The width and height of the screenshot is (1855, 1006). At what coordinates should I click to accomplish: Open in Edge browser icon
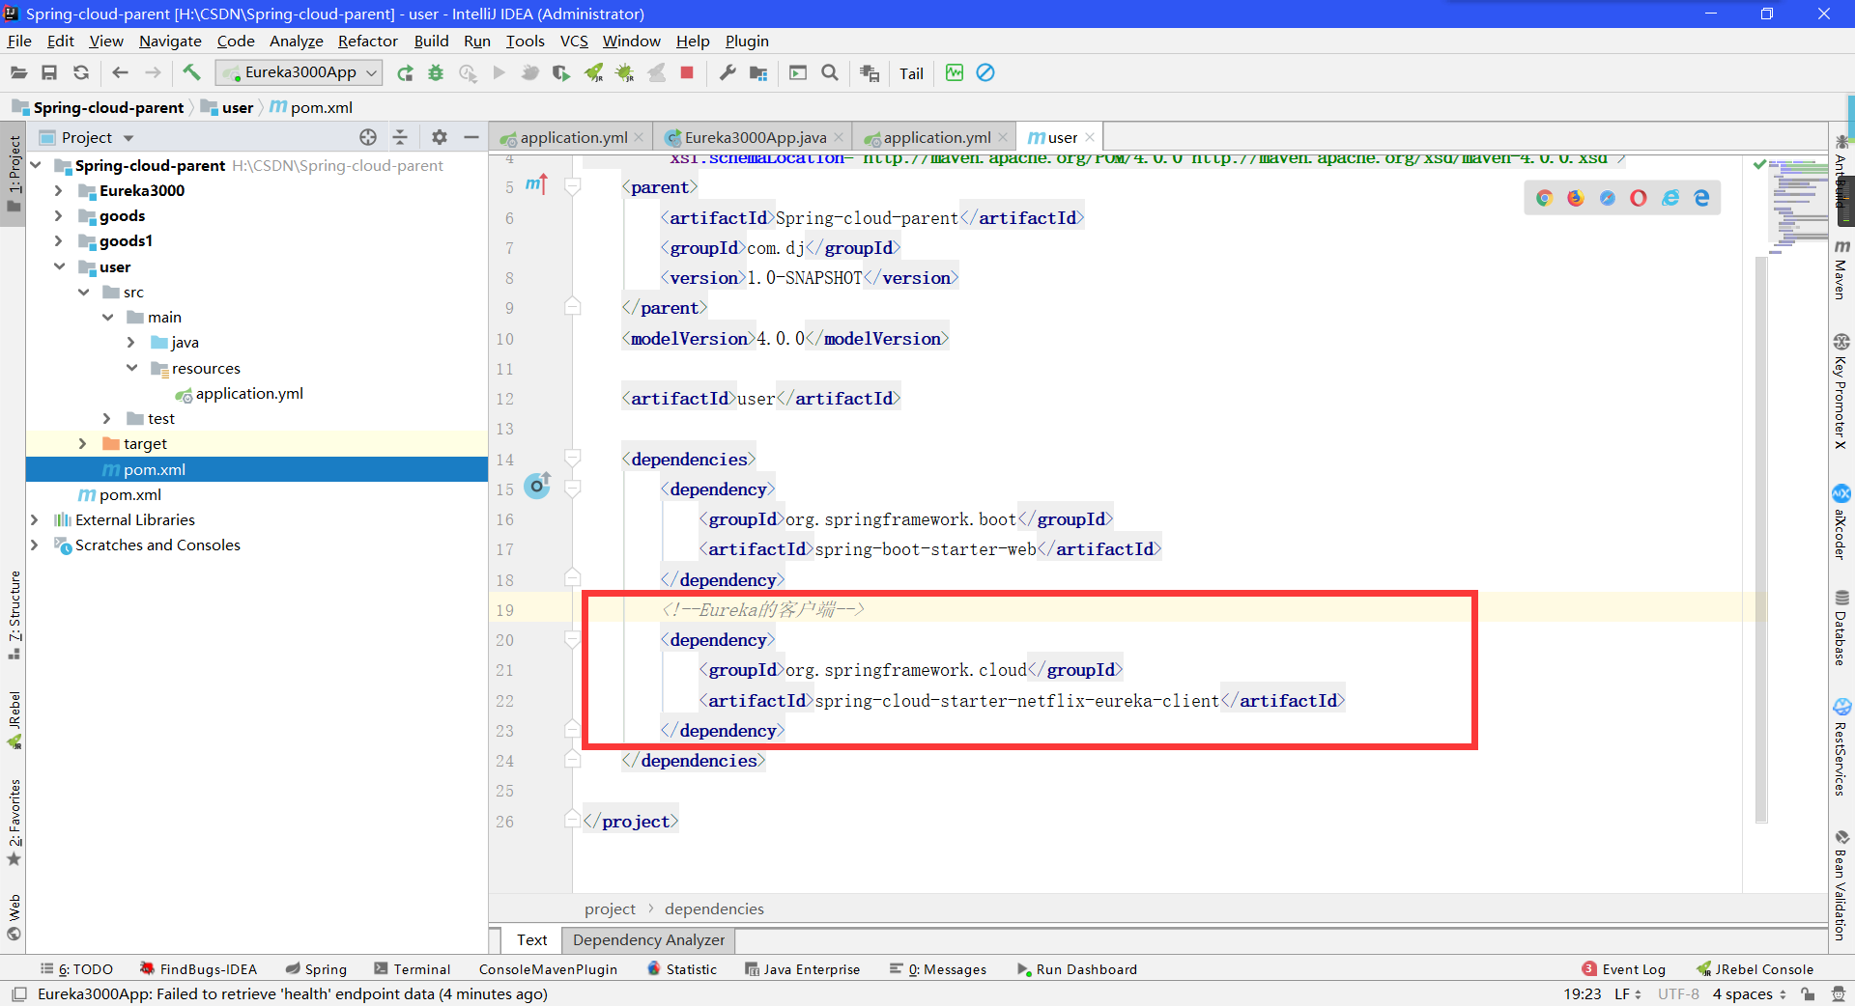(1702, 198)
